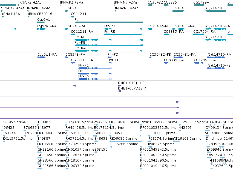Viewport: 233px width, 170px height.
Task: Select the Ptr-RA transcript label
Action: 80,48
